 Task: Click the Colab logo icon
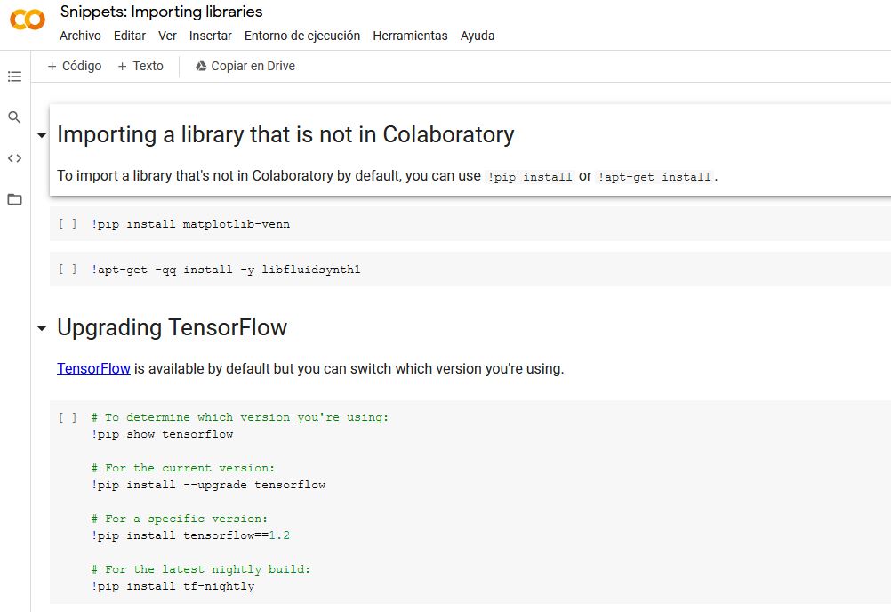(28, 20)
